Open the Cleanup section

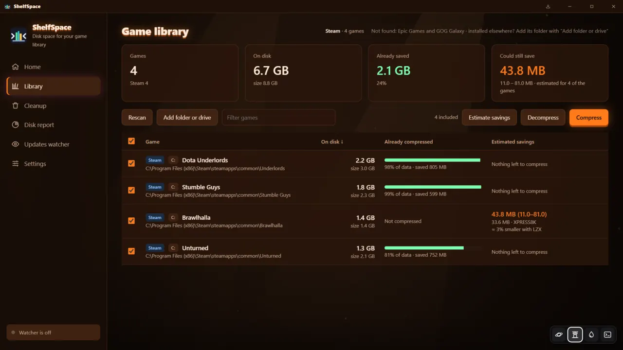[x=54, y=105]
